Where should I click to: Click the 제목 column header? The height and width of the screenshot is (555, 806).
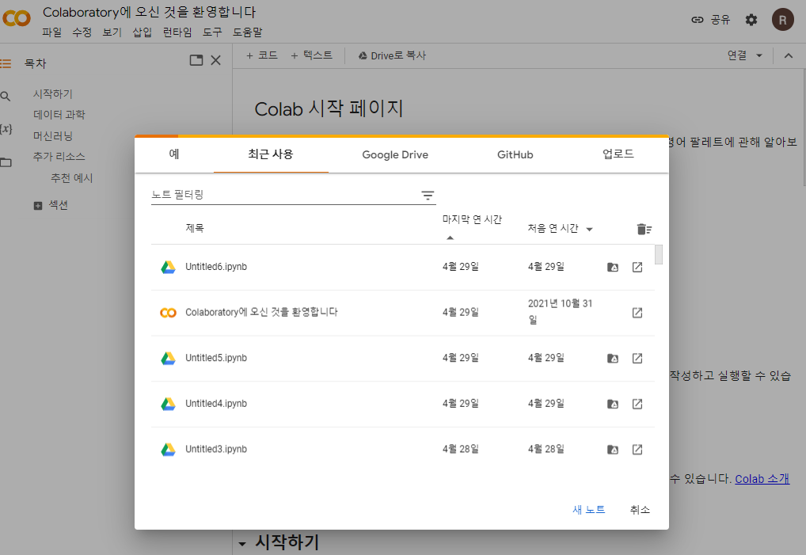(194, 228)
